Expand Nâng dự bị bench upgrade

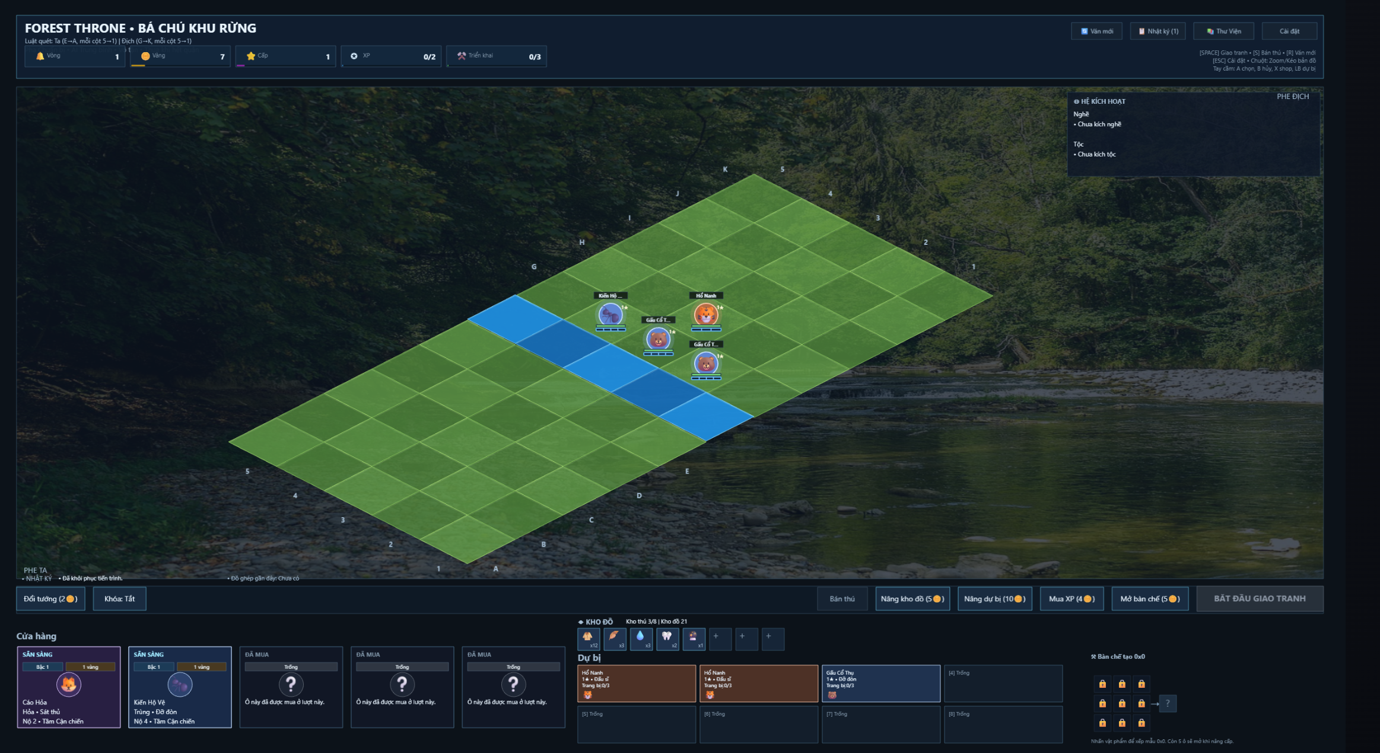[x=994, y=599]
